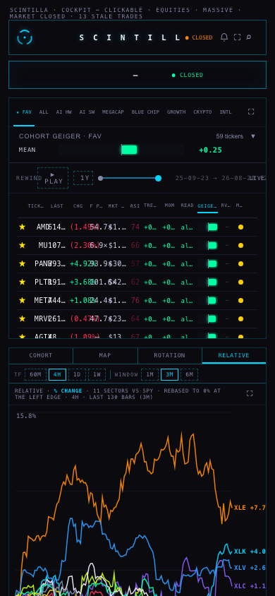Set window to 1M
Screen dimensions: 275x596
tap(149, 374)
